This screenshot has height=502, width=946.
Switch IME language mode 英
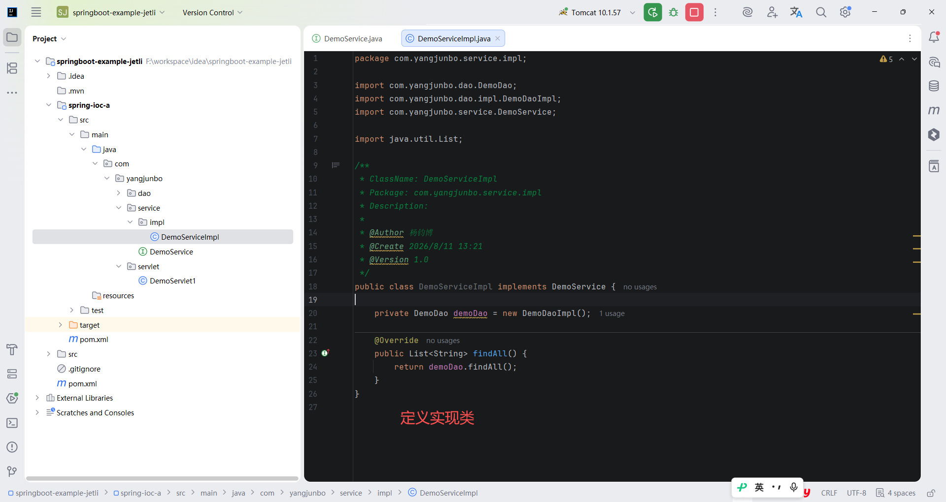[759, 487]
